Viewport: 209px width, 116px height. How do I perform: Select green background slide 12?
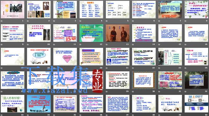(x=91, y=33)
